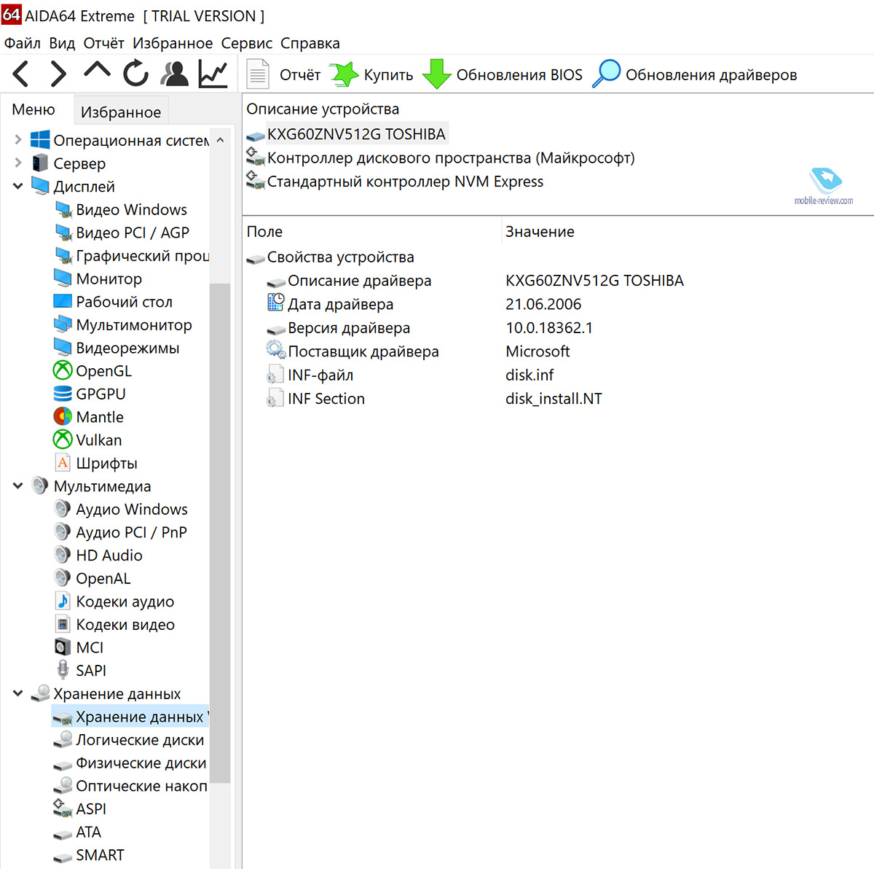Open the Справка menu
Image resolution: width=874 pixels, height=869 pixels.
[310, 43]
